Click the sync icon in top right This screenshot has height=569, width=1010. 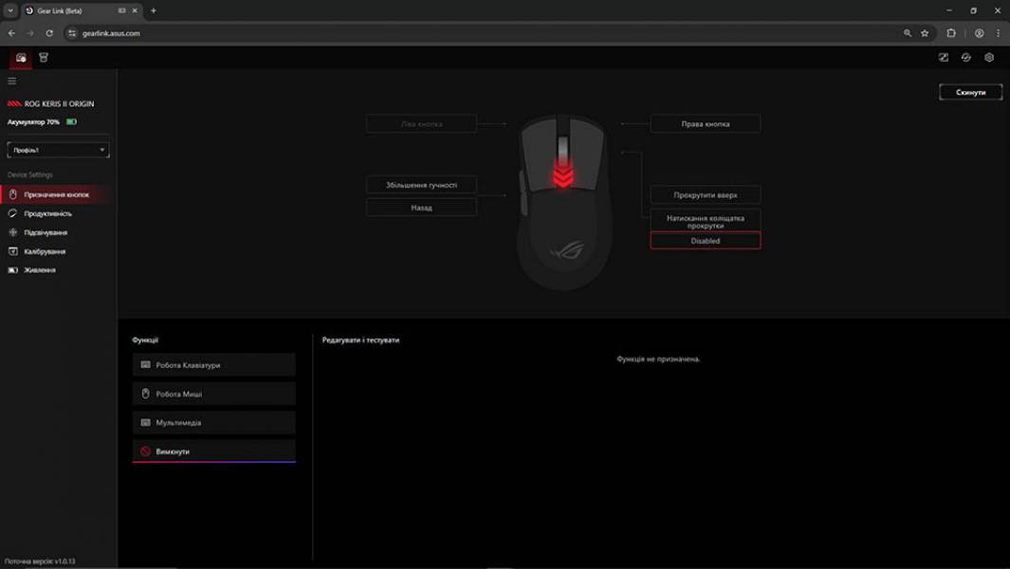(965, 57)
